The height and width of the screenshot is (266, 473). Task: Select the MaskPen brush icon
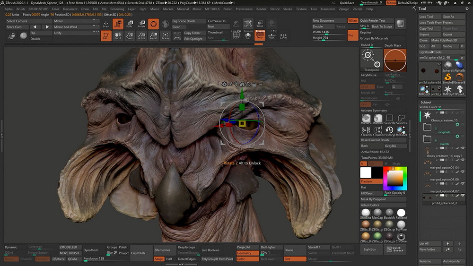366,119
